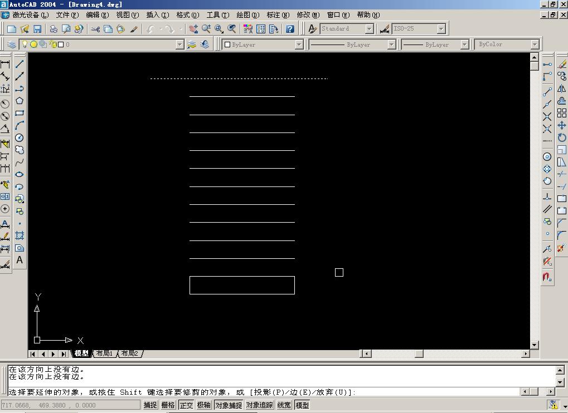568x413 pixels.
Task: Select the Rectangle draw tool
Action: (x=20, y=113)
